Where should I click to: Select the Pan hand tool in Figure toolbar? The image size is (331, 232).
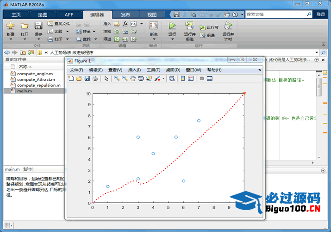133,78
